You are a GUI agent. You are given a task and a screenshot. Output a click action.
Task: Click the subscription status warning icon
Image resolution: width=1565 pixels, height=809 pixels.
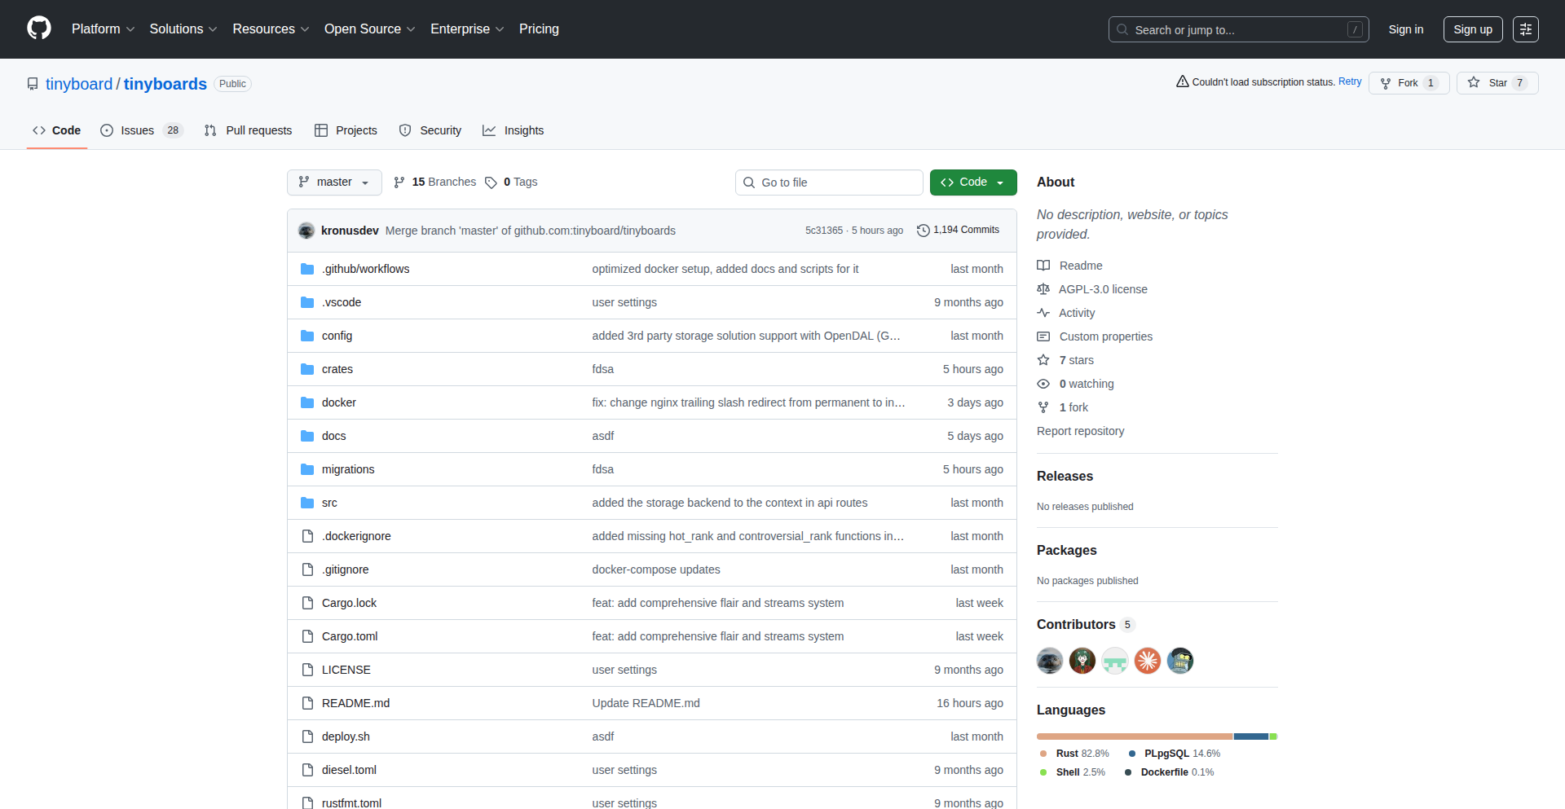pos(1183,81)
